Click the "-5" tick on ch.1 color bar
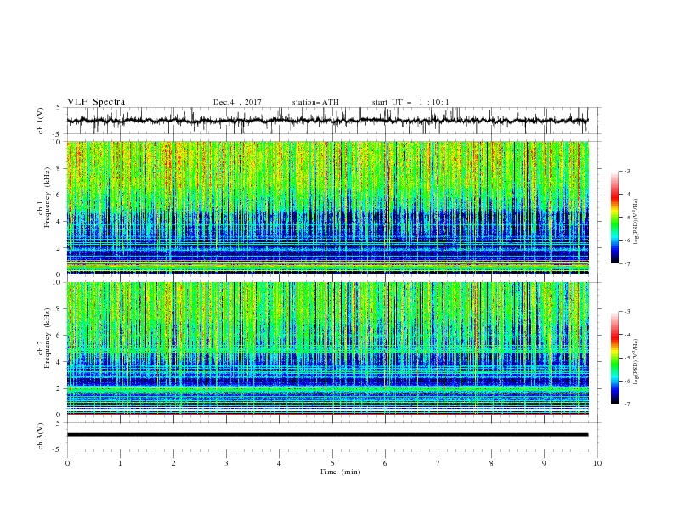Viewport: 673px width, 520px height. (627, 218)
